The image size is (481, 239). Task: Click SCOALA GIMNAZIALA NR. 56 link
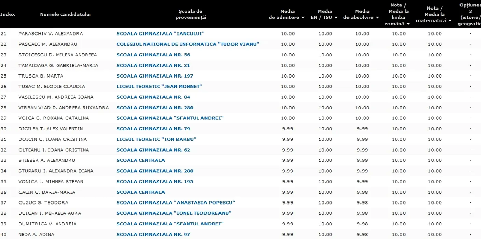[x=153, y=55]
